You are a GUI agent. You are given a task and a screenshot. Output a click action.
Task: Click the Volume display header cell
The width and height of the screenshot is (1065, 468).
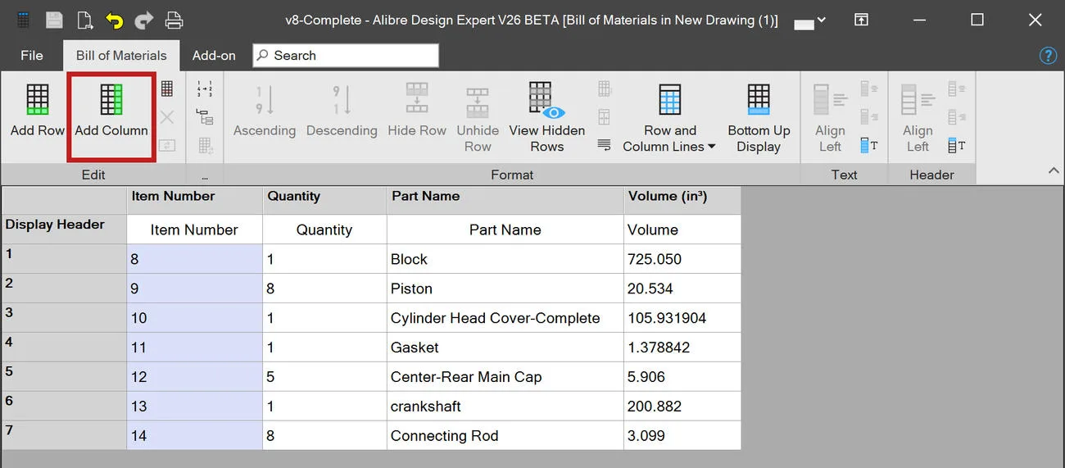(x=682, y=229)
